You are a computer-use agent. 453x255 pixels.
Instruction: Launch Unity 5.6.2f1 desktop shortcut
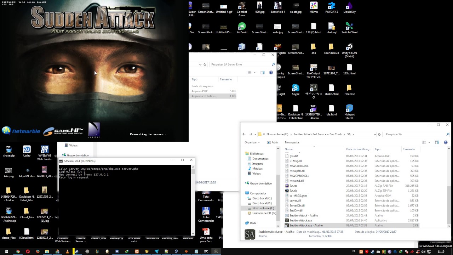(x=349, y=50)
